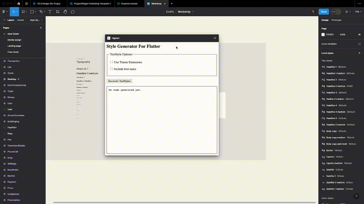Expand the style Guide page dropdown
364x204 pixels.
click(x=36, y=20)
